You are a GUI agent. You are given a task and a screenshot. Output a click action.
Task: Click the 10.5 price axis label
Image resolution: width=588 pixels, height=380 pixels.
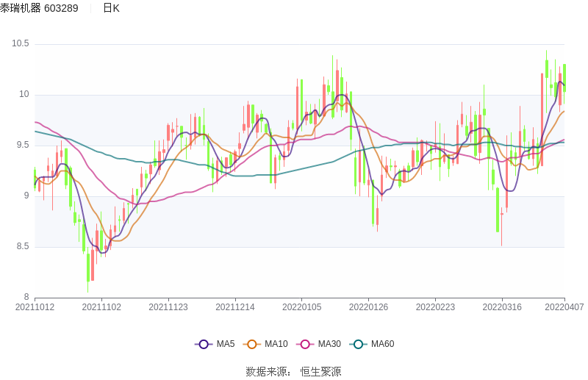coord(20,43)
